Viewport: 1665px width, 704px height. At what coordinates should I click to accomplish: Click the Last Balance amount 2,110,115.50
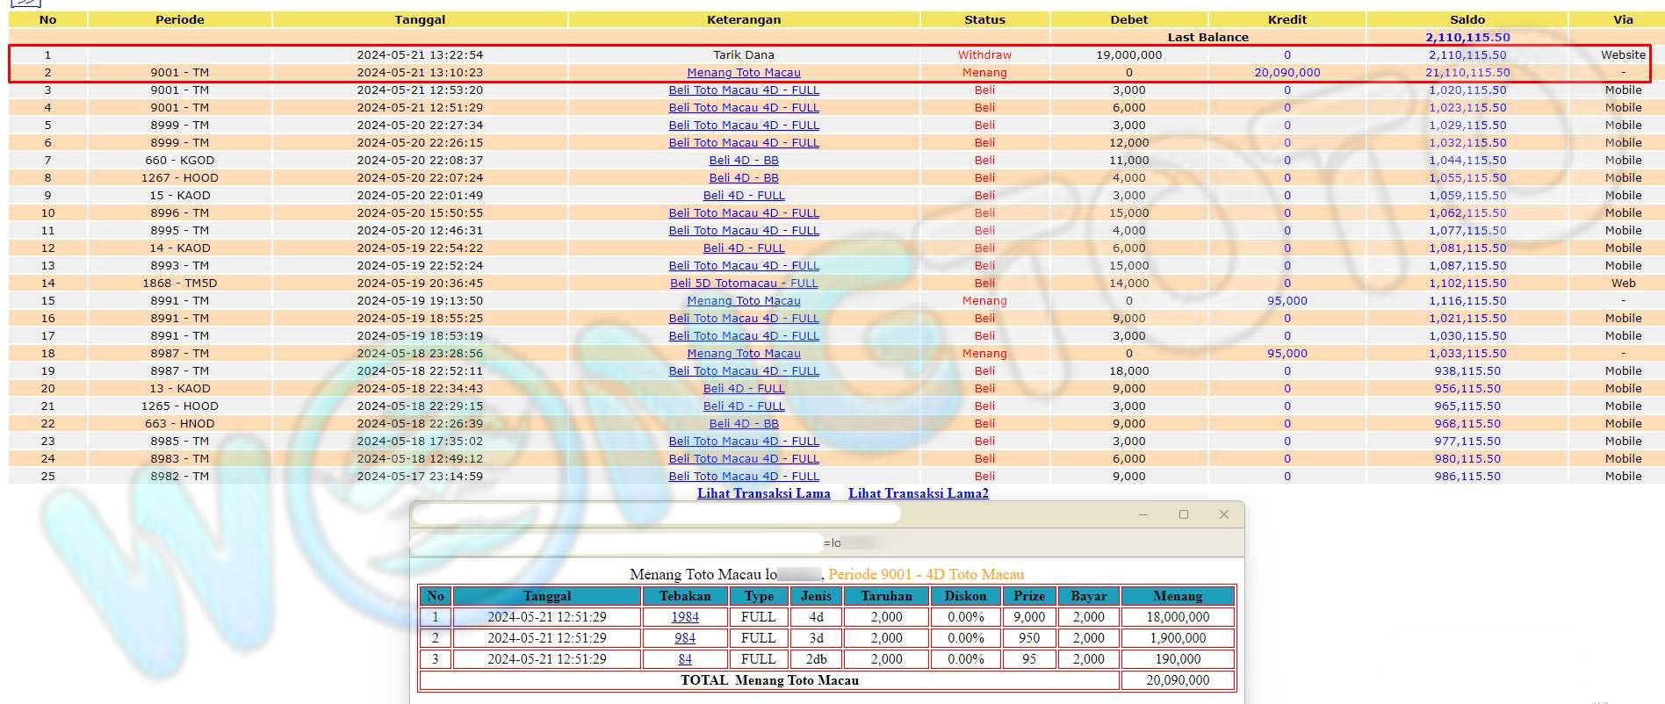[1467, 37]
